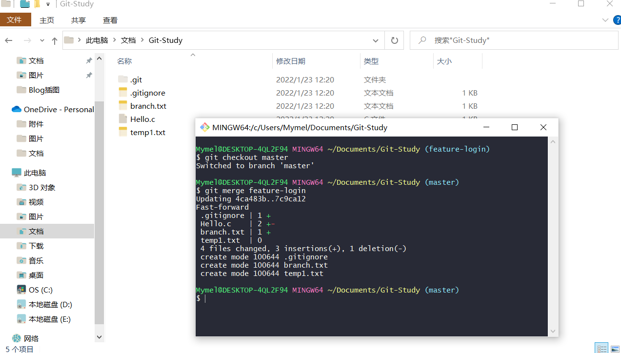This screenshot has height=353, width=621.
Task: Expand root breadcrumb chevron before 此电脑
Action: tap(80, 40)
